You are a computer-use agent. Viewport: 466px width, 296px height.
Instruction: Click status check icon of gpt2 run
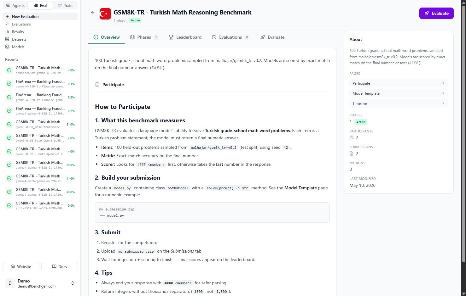click(9, 205)
